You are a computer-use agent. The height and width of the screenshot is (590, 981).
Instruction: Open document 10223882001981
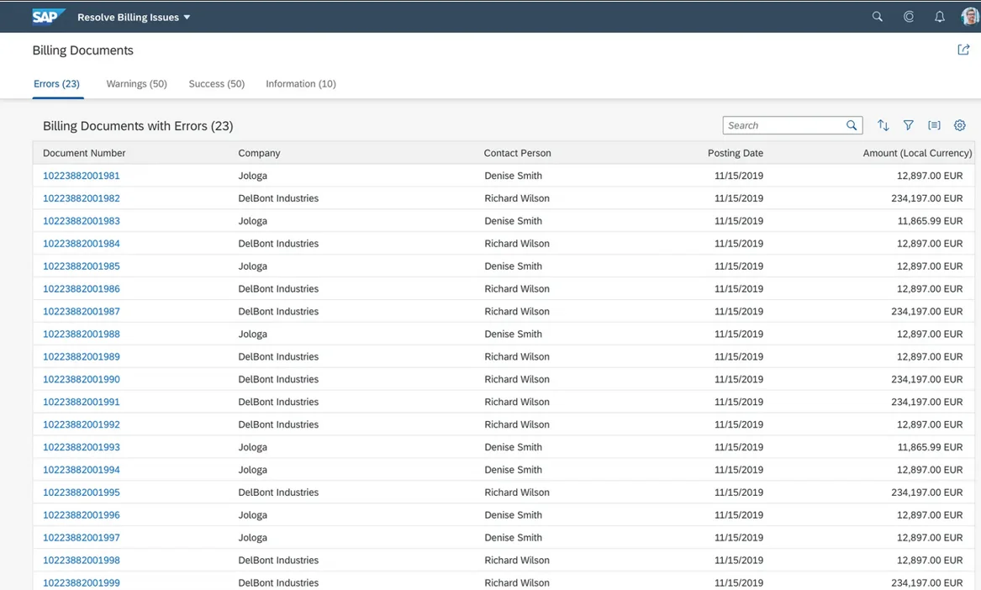pyautogui.click(x=82, y=176)
